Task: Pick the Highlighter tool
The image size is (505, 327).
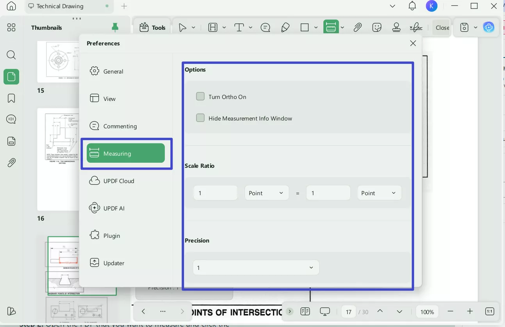Action: tap(285, 27)
